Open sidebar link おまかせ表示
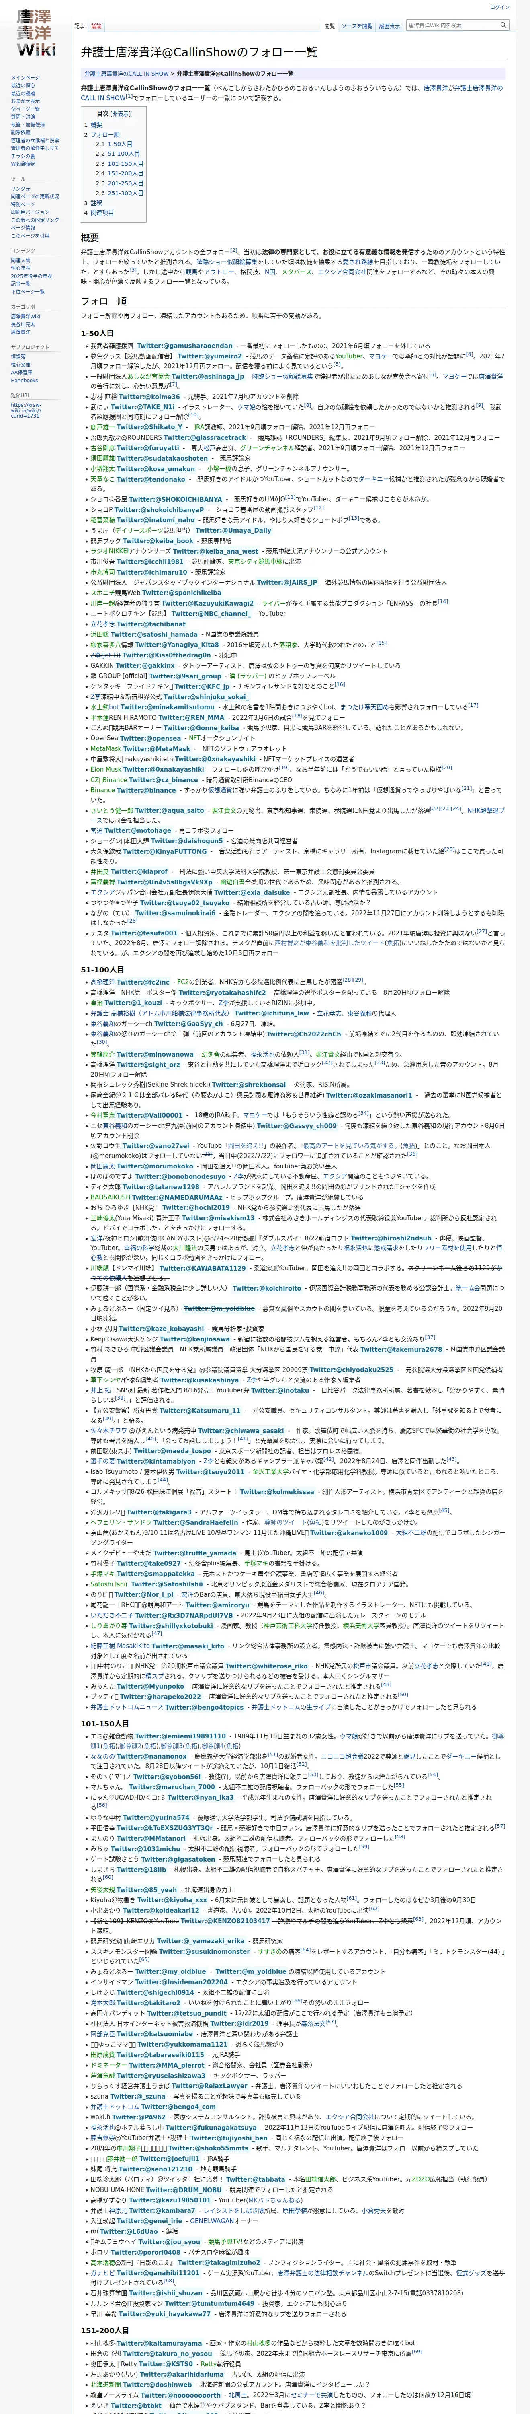 (x=25, y=101)
